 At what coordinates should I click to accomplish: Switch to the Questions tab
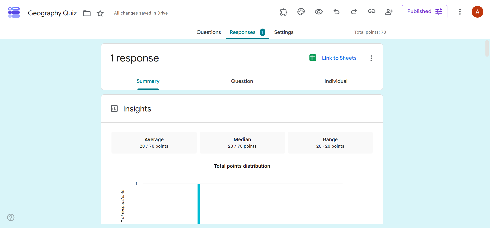point(209,32)
